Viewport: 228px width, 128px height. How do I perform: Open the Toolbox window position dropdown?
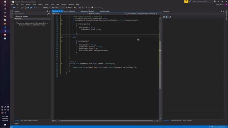45,11
